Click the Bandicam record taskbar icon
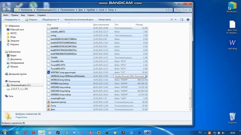Screen dimensions: 241x135 click(x=147, y=133)
